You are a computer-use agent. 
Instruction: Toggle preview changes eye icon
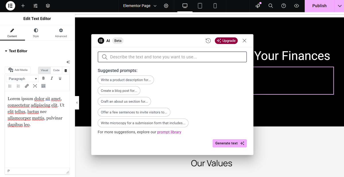[x=297, y=6]
